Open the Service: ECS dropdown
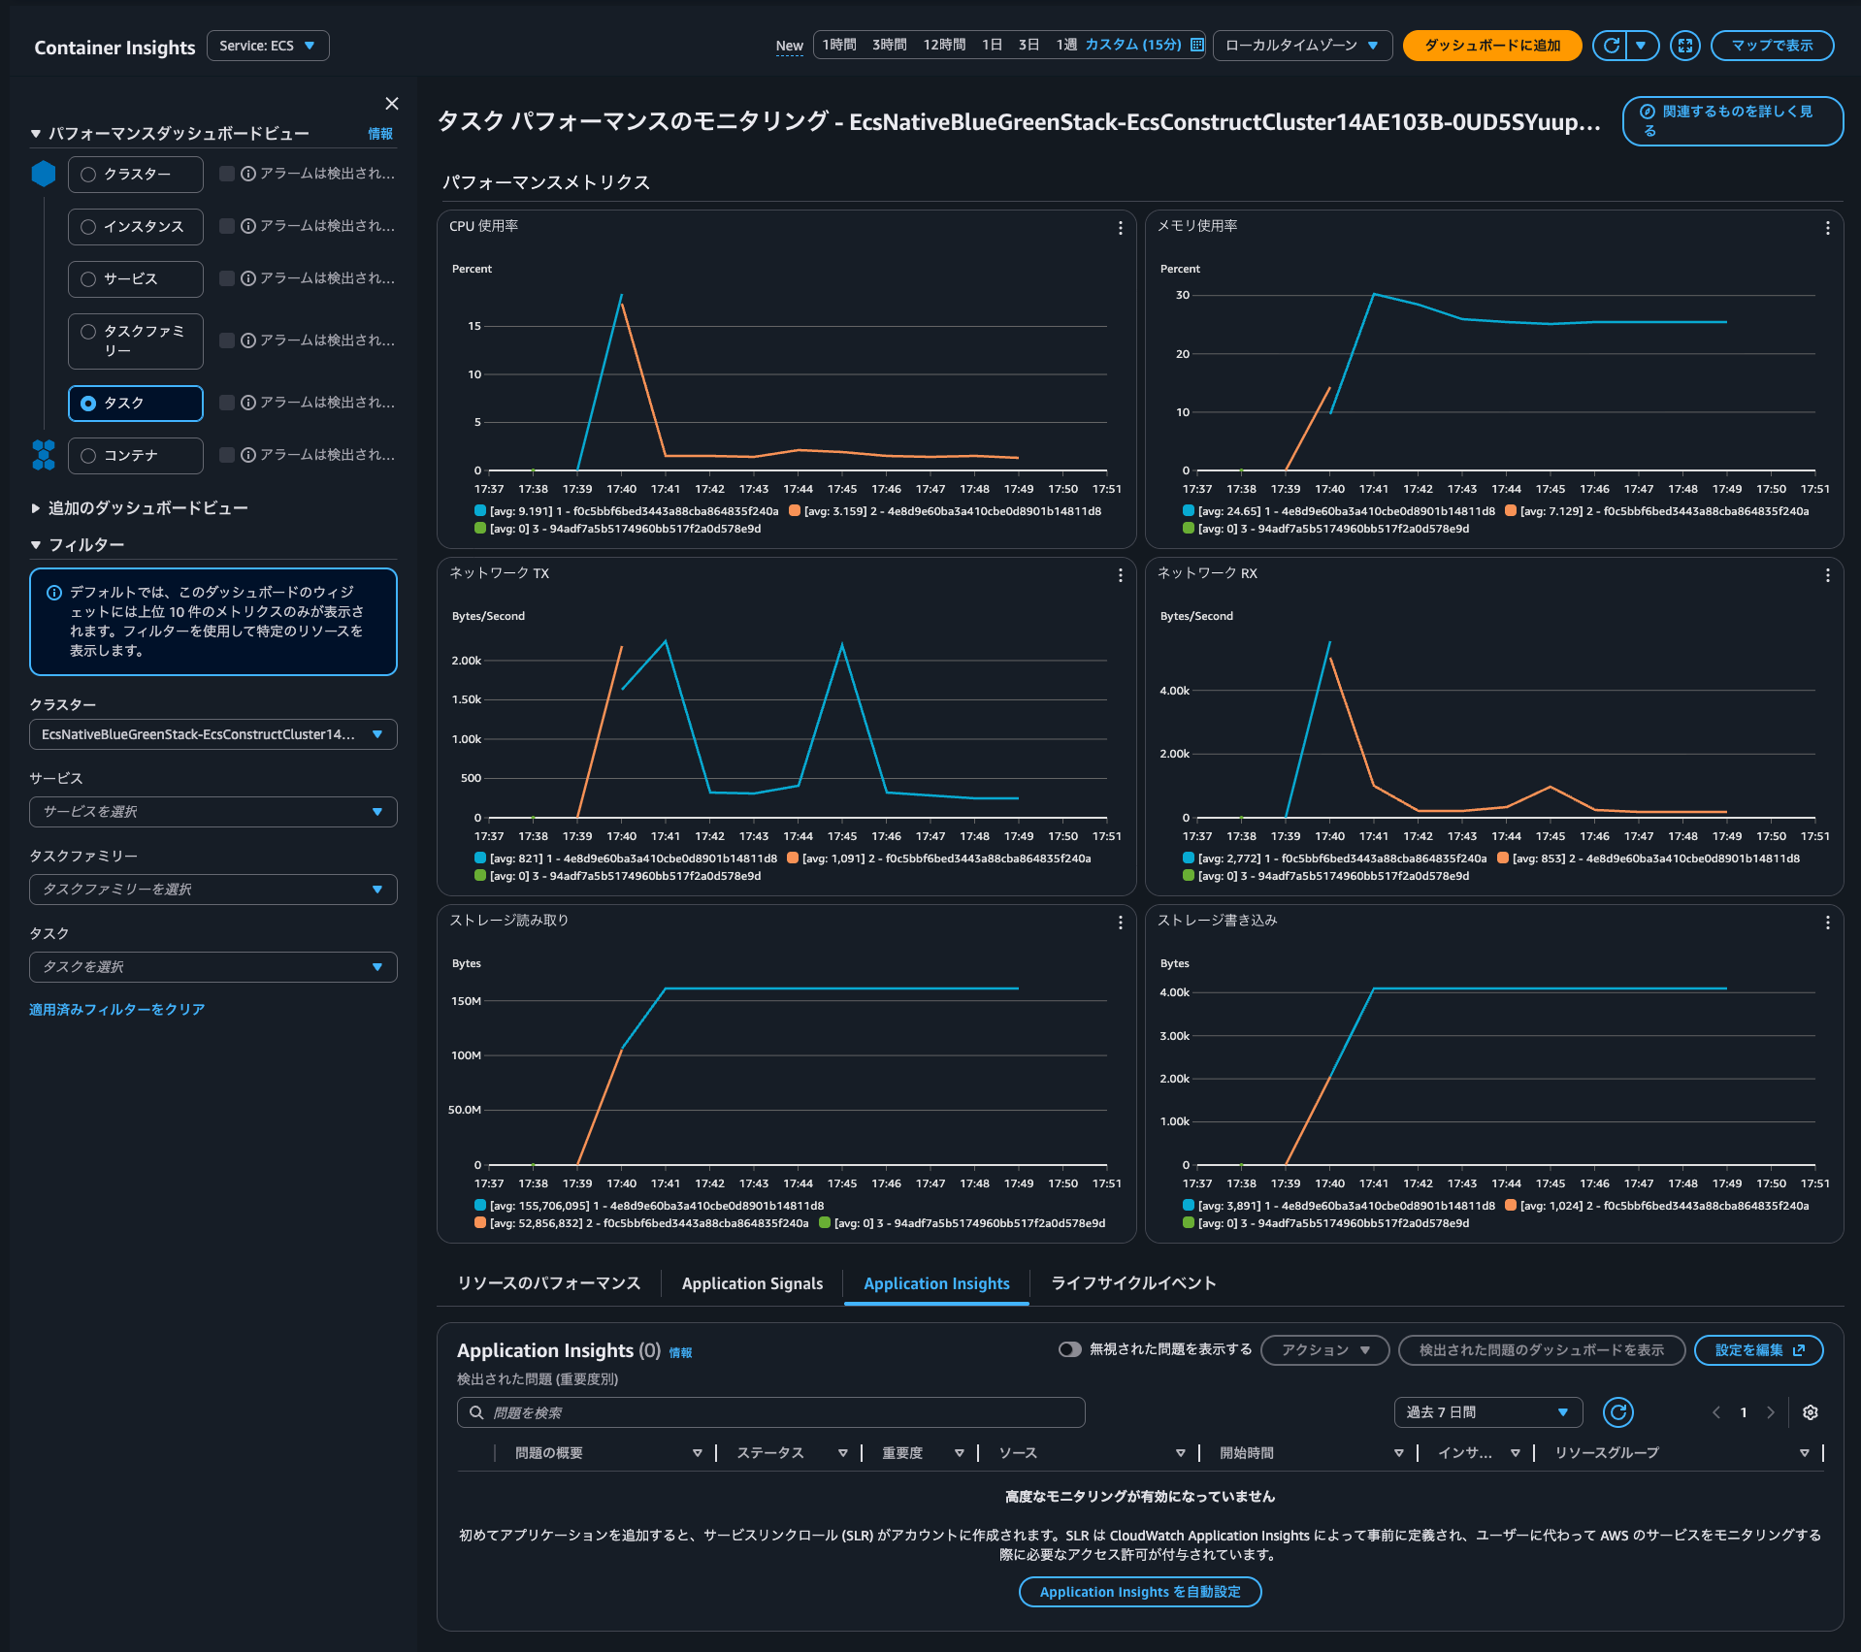 click(x=268, y=45)
